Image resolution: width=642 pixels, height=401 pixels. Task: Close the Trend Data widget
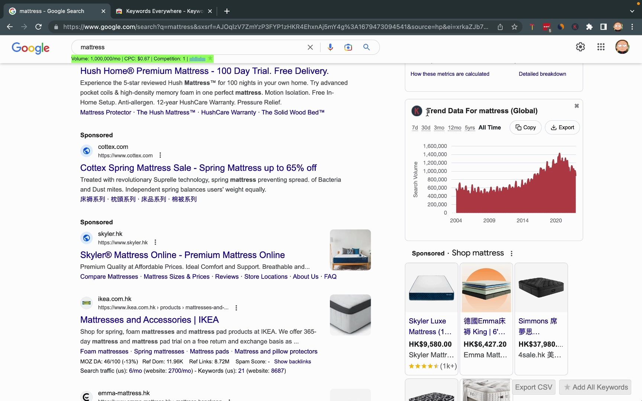[x=577, y=106]
